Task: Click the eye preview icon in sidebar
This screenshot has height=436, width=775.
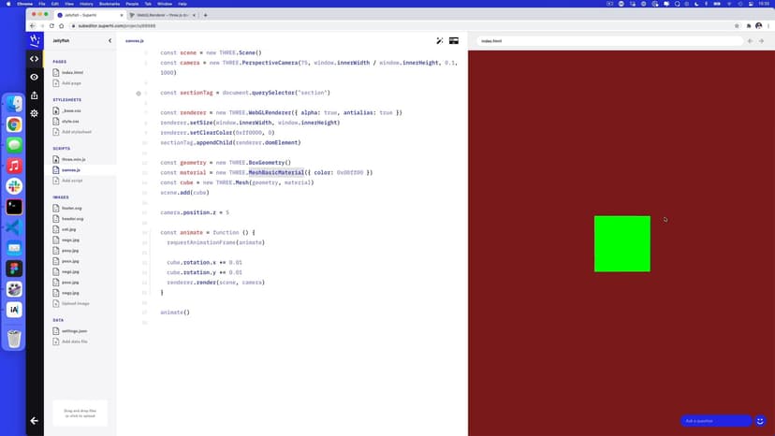Action: click(x=35, y=77)
